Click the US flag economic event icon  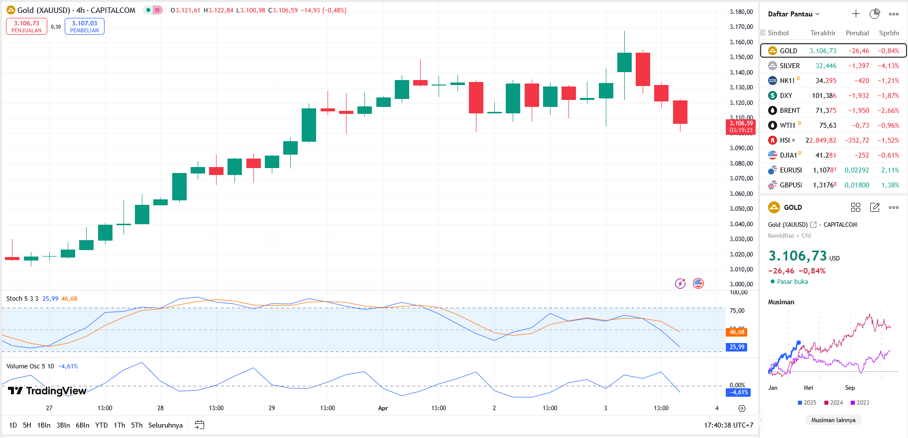(x=698, y=283)
